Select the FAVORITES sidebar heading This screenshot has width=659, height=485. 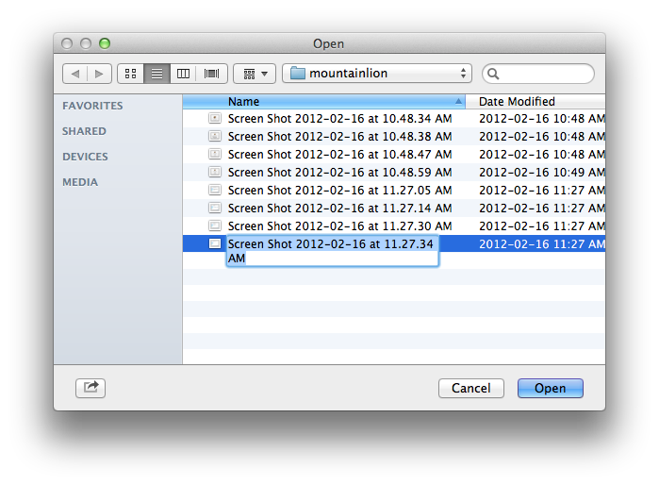tap(92, 106)
